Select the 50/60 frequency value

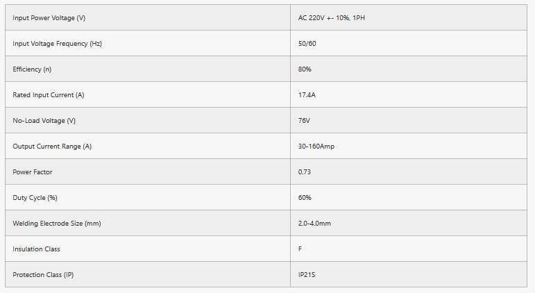[307, 43]
